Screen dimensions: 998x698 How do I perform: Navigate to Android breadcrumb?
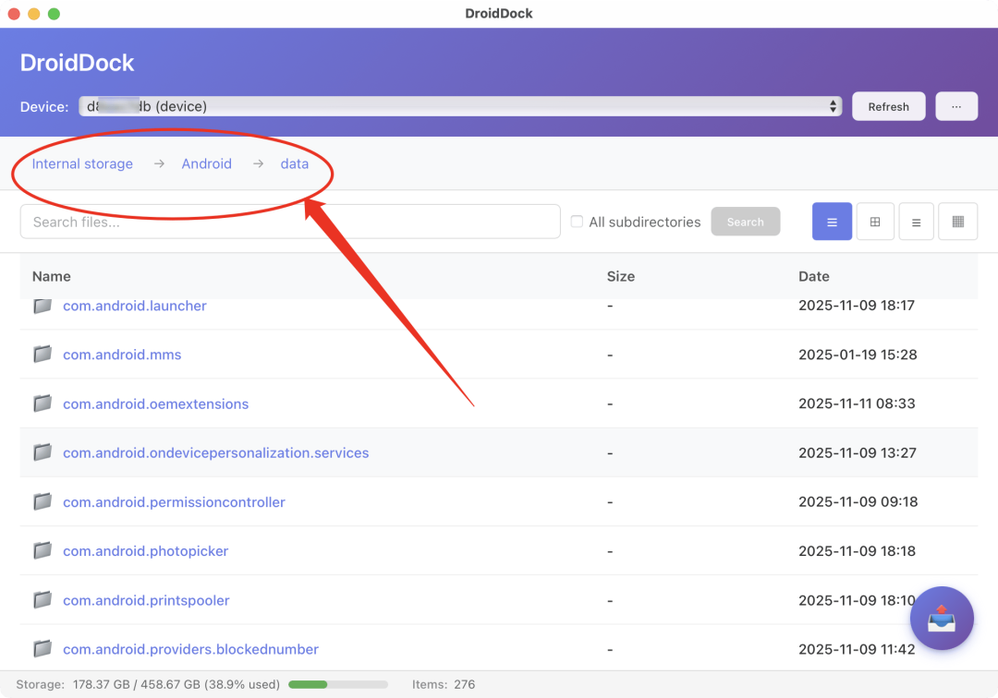pos(207,164)
